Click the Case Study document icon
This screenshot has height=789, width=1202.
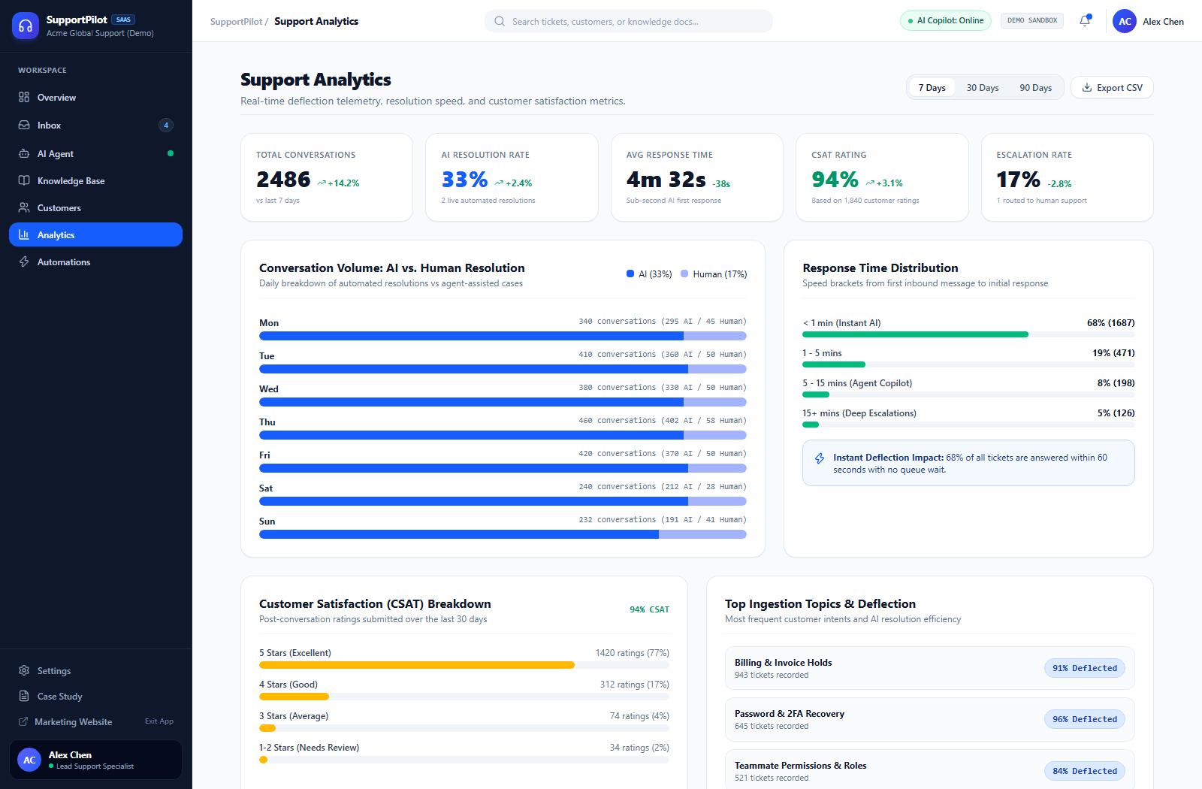pos(24,696)
